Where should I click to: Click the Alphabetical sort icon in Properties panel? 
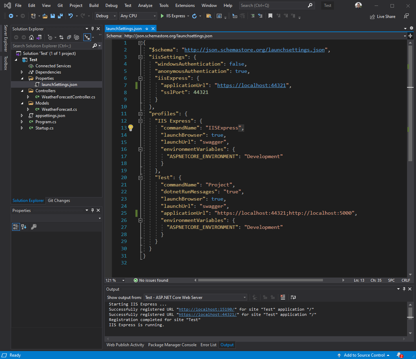[24, 227]
